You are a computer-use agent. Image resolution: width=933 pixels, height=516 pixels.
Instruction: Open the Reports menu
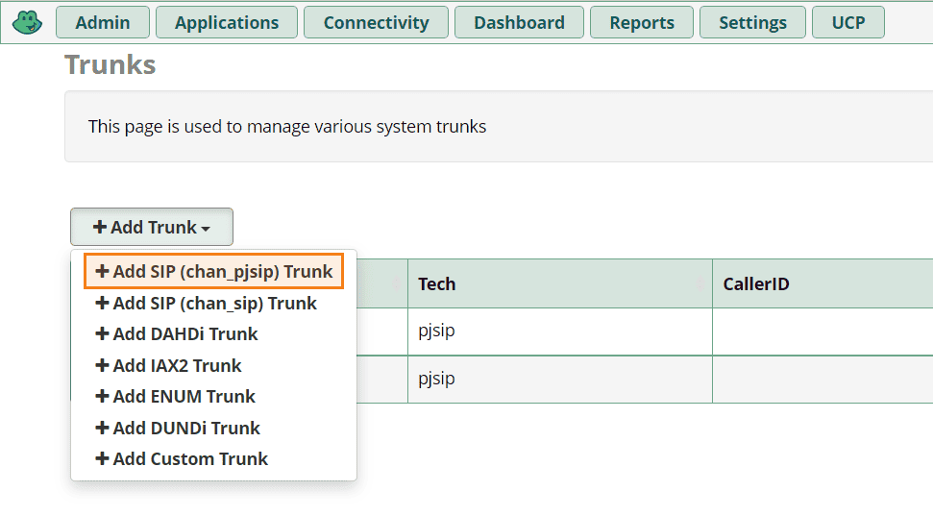pos(642,23)
